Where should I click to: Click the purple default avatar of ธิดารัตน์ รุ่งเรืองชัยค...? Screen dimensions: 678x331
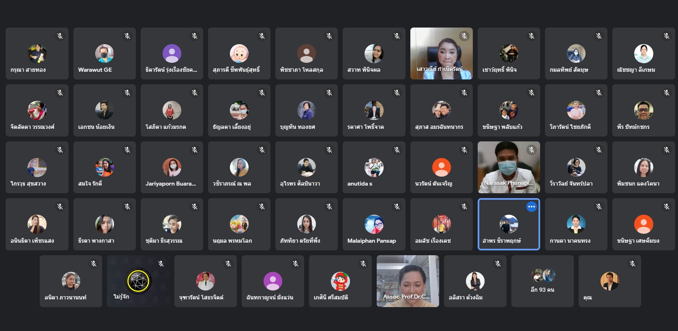pos(172,53)
